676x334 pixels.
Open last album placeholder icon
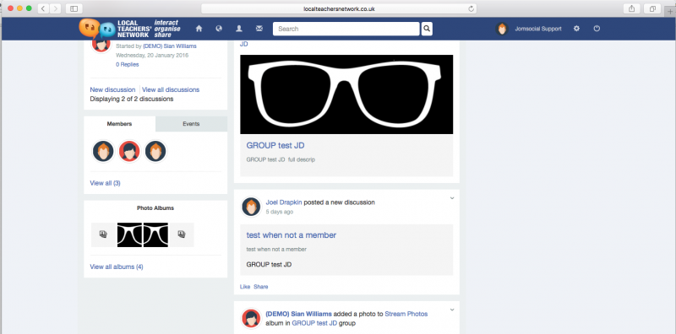tap(182, 234)
